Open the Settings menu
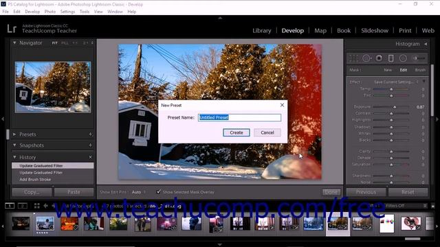This screenshot has height=247, width=440. point(67,12)
